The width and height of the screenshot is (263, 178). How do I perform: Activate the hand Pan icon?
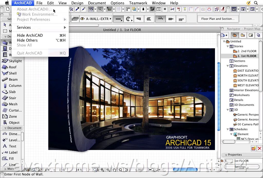coord(114,170)
